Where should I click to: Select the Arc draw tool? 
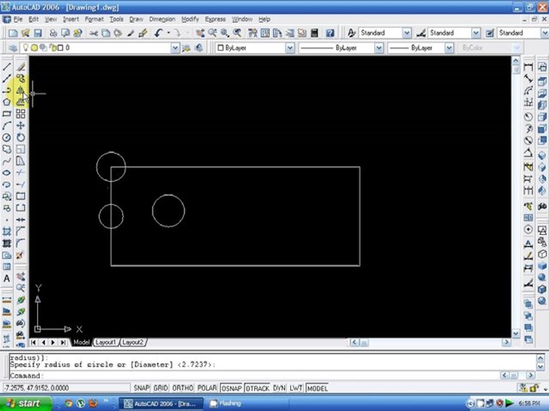(7, 126)
